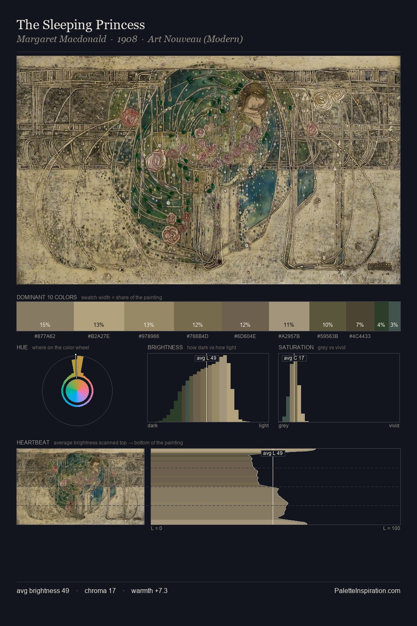Click the title 'The Sleeping Princess'
Image resolution: width=417 pixels, height=626 pixels.
(81, 25)
